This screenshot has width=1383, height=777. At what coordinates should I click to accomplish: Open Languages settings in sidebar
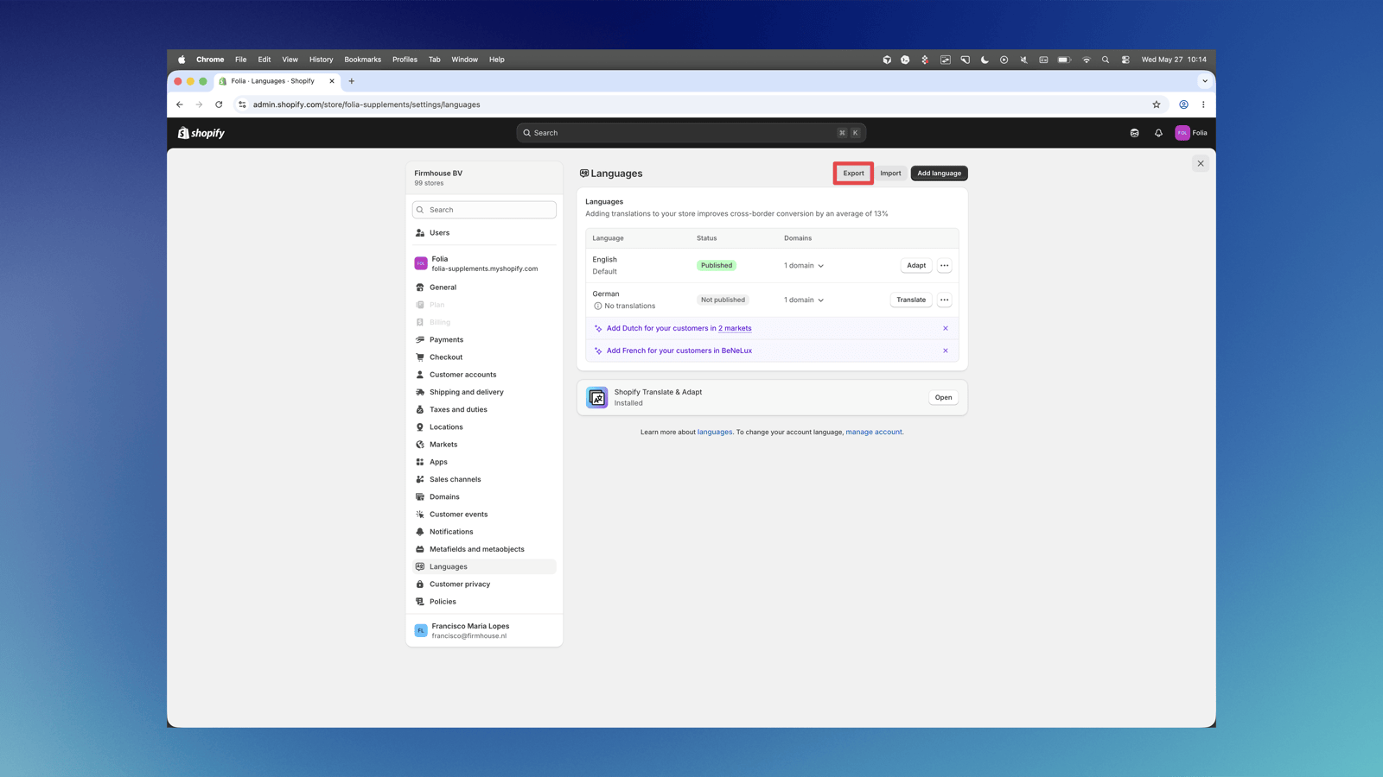pos(484,566)
